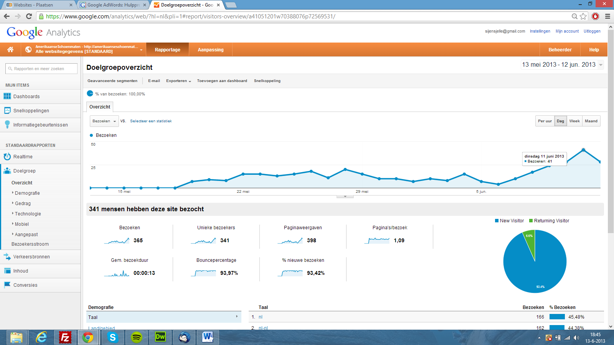Click the peak data point on graph
614x345 pixels.
tap(583, 150)
